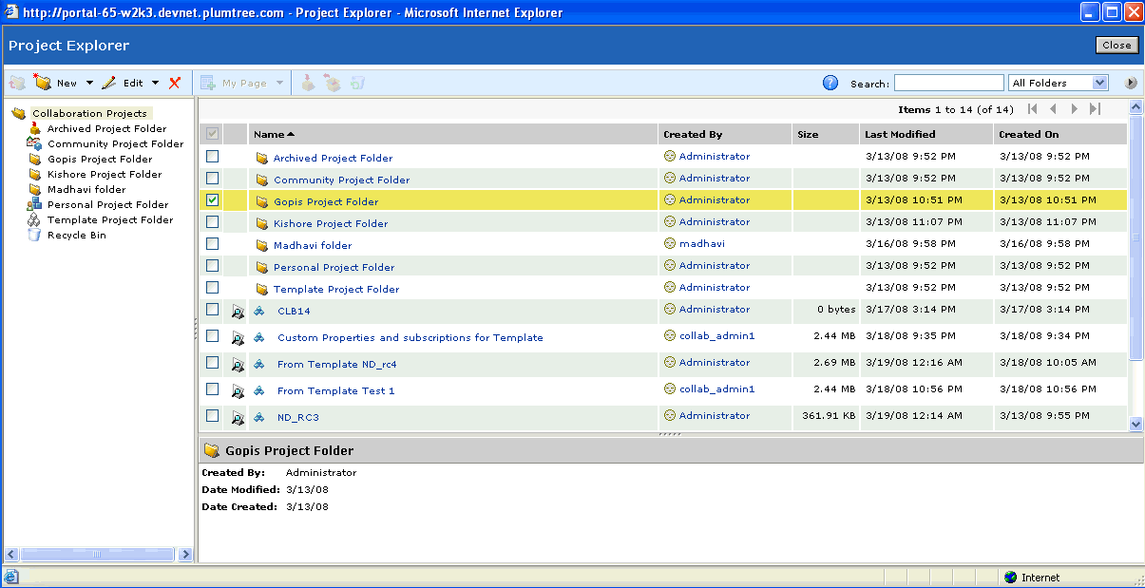1145x588 pixels.
Task: Open help via the blue question mark icon
Action: 830,83
